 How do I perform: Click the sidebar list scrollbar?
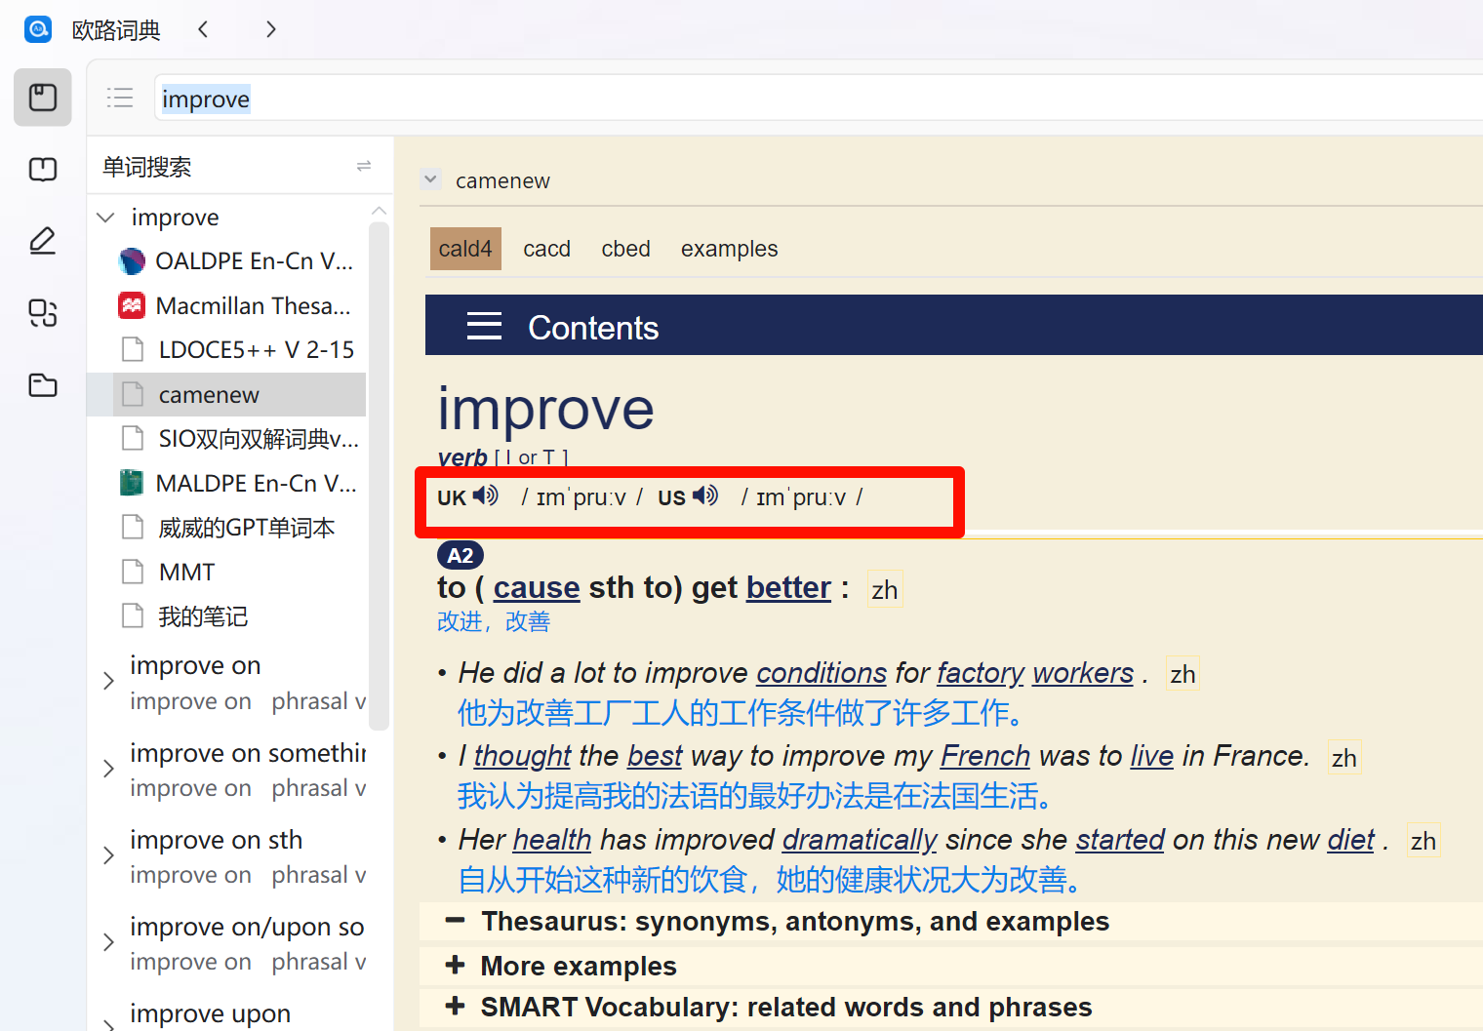tap(379, 476)
